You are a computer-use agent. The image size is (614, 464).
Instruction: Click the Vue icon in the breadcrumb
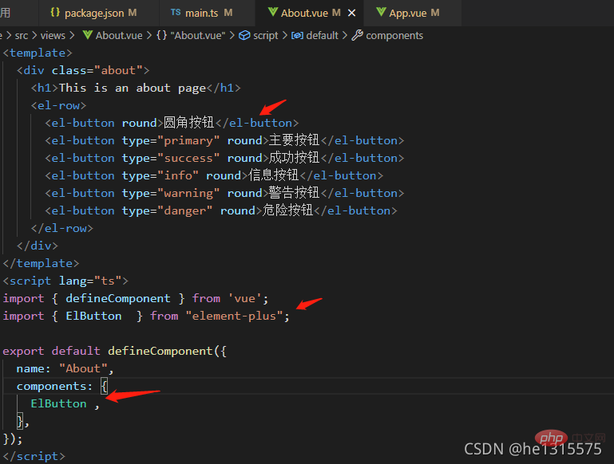coord(88,35)
